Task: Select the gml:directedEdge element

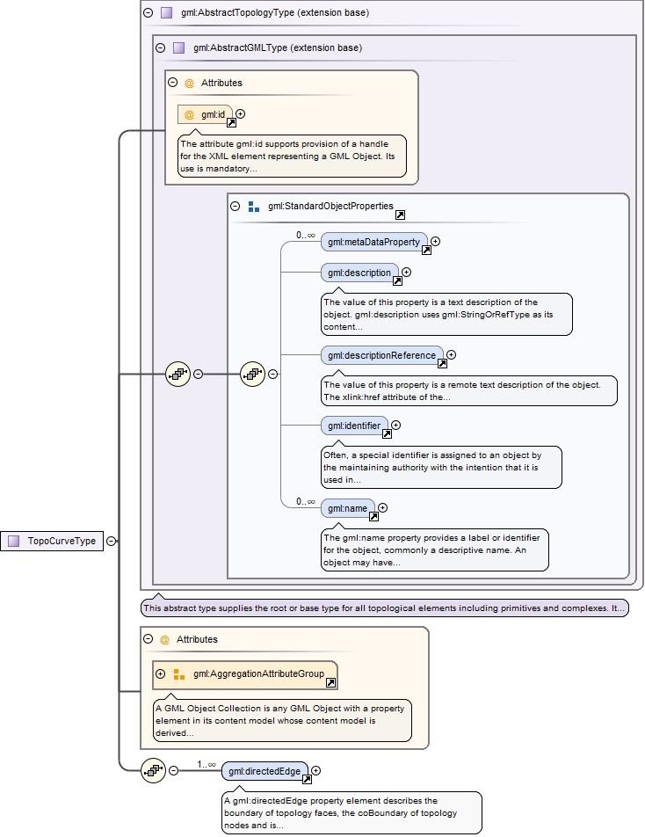Action: 265,771
